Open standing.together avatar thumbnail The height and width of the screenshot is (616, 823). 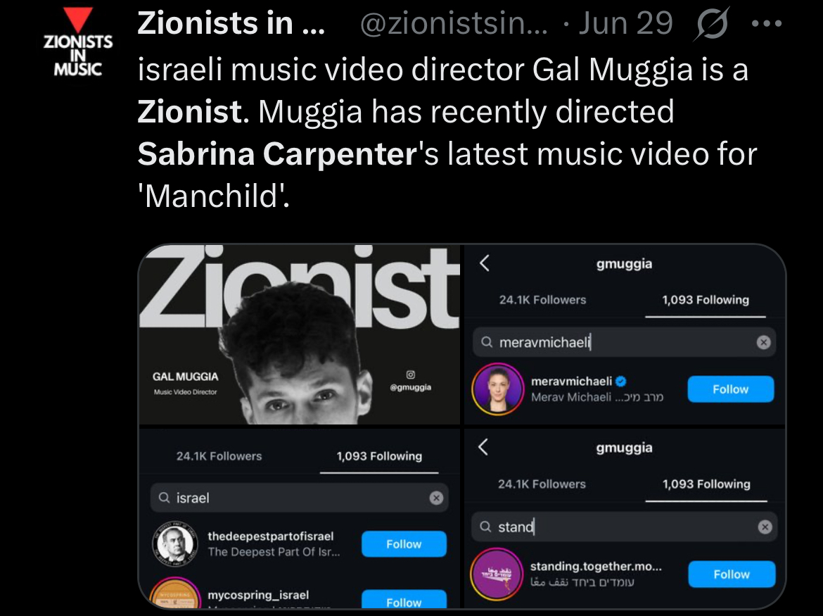tap(496, 574)
